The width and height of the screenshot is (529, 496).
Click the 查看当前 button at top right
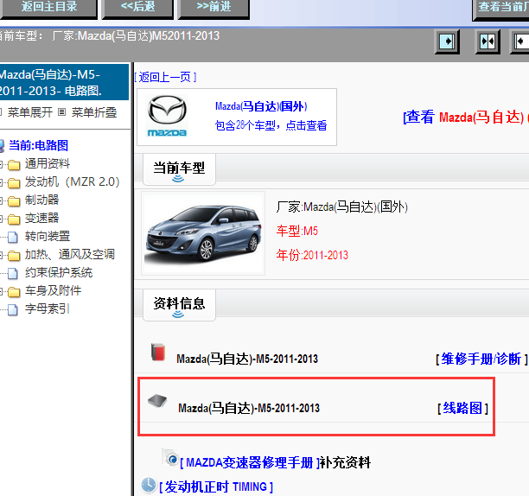click(x=500, y=9)
